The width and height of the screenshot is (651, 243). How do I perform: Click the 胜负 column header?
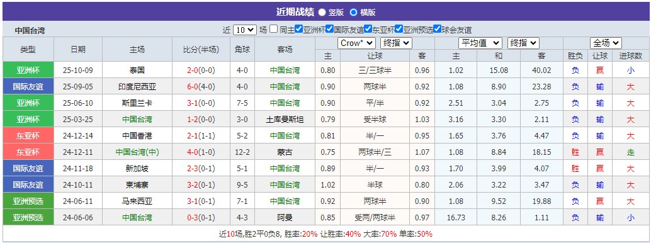[575, 55]
